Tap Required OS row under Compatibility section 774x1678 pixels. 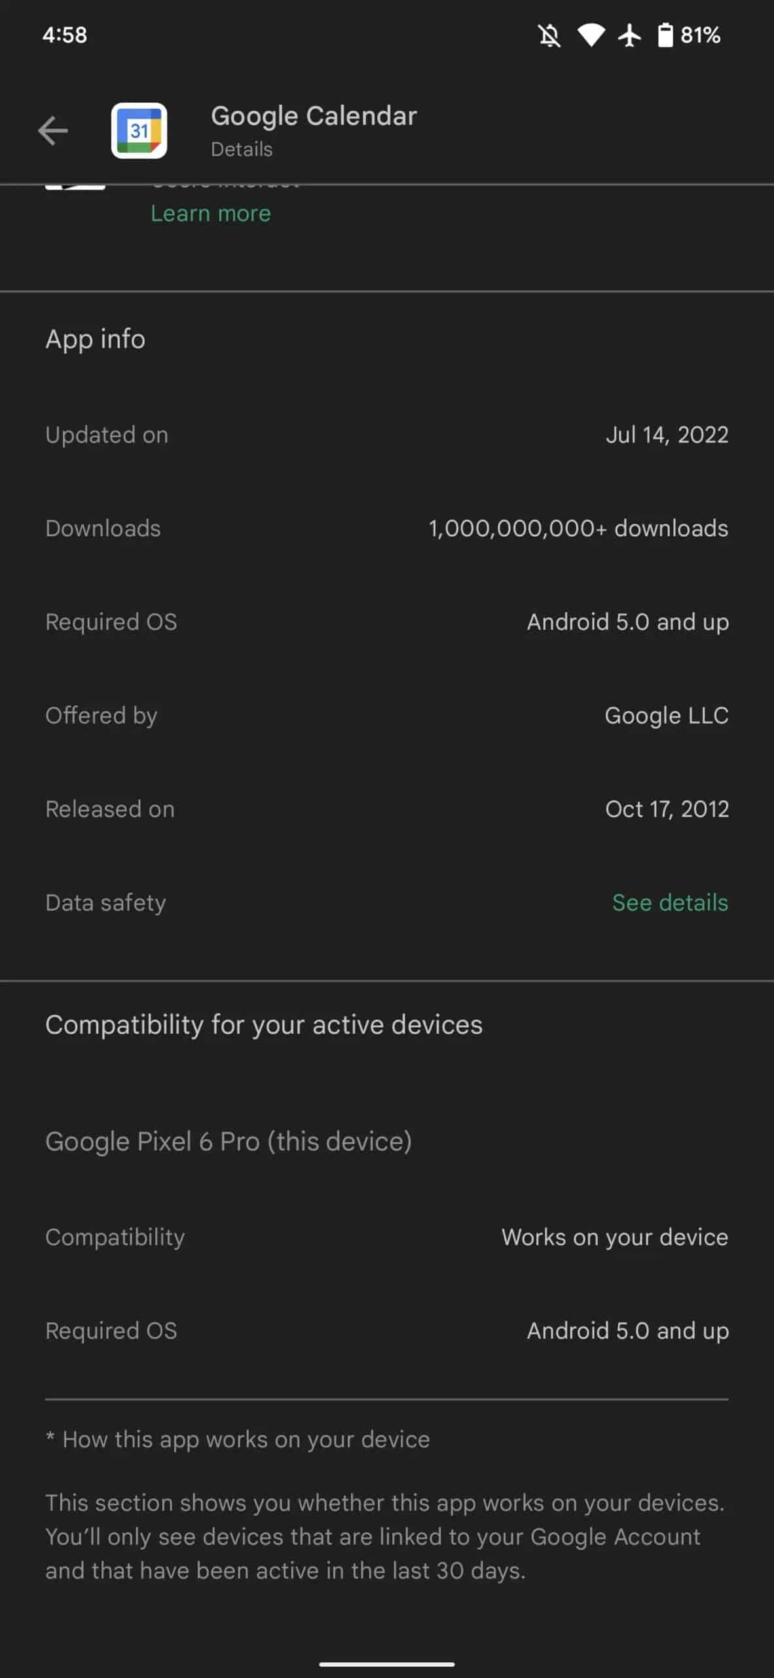[387, 1331]
